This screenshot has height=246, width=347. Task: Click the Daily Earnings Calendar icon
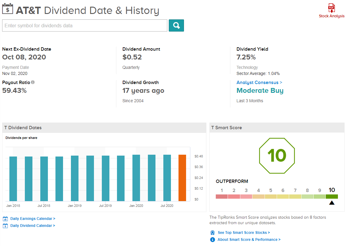point(5,219)
